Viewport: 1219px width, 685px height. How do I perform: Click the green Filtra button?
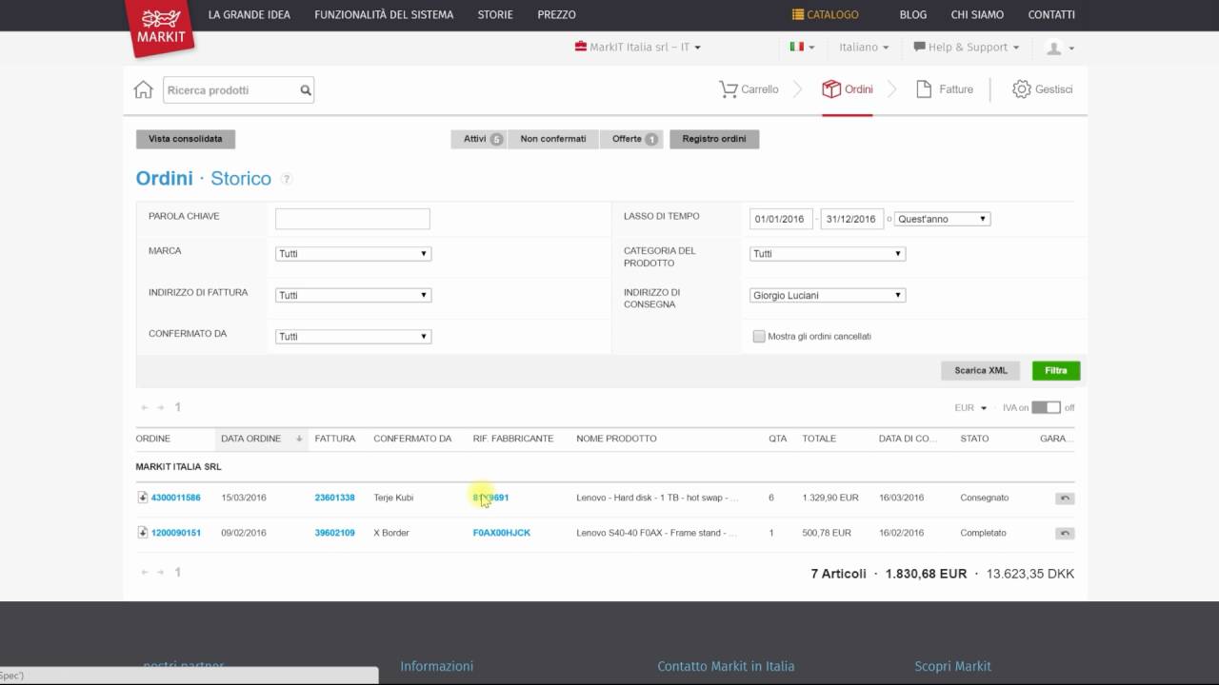tap(1056, 370)
